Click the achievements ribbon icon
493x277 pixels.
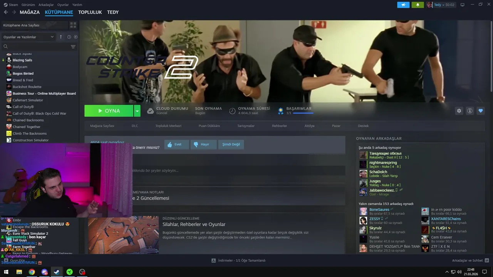pos(281,111)
